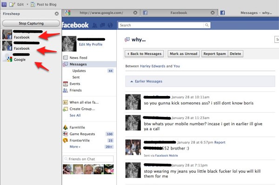Image resolution: width=279 pixels, height=185 pixels.
Task: Switch to the Facebook tab
Action: [x=179, y=13]
